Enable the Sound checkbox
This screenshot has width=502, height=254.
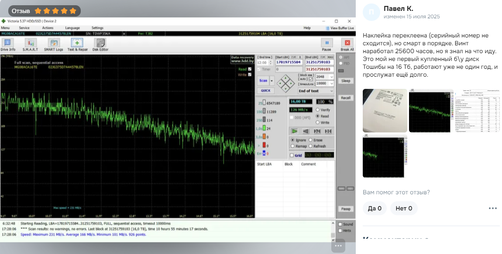340,224
